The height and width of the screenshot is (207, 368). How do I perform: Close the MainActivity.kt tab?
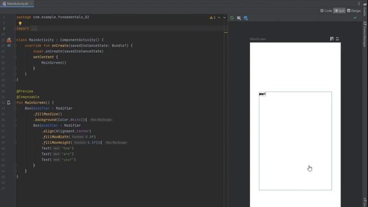(31, 4)
